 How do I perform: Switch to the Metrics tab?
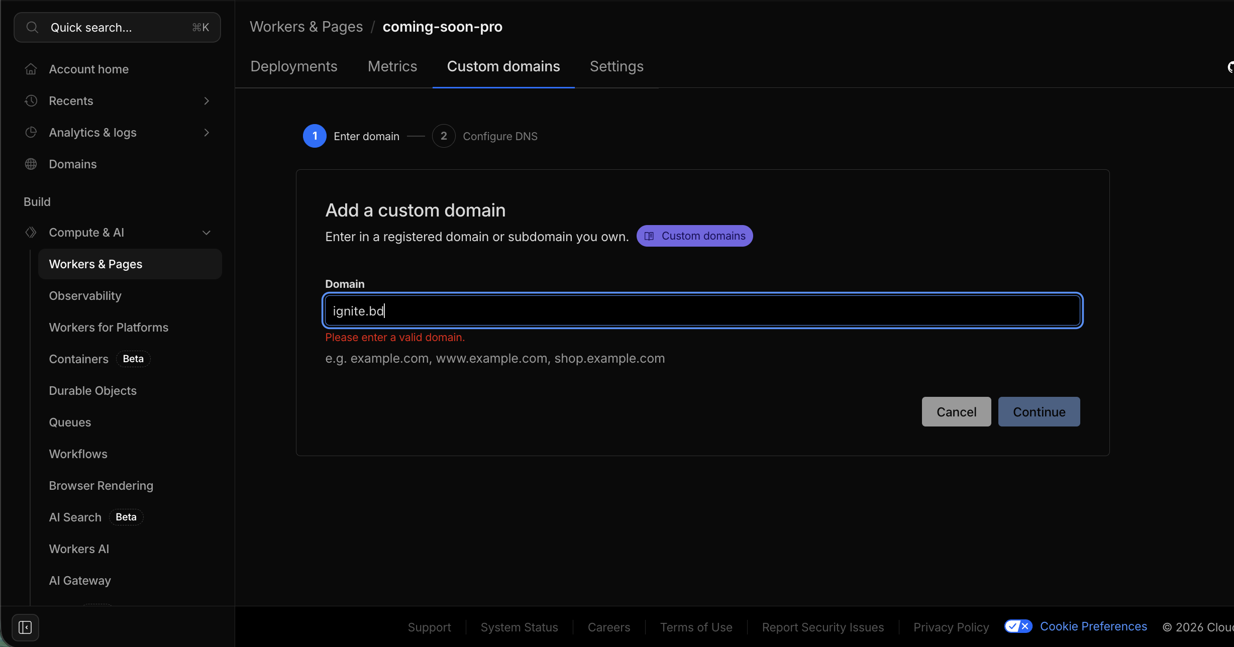click(392, 66)
